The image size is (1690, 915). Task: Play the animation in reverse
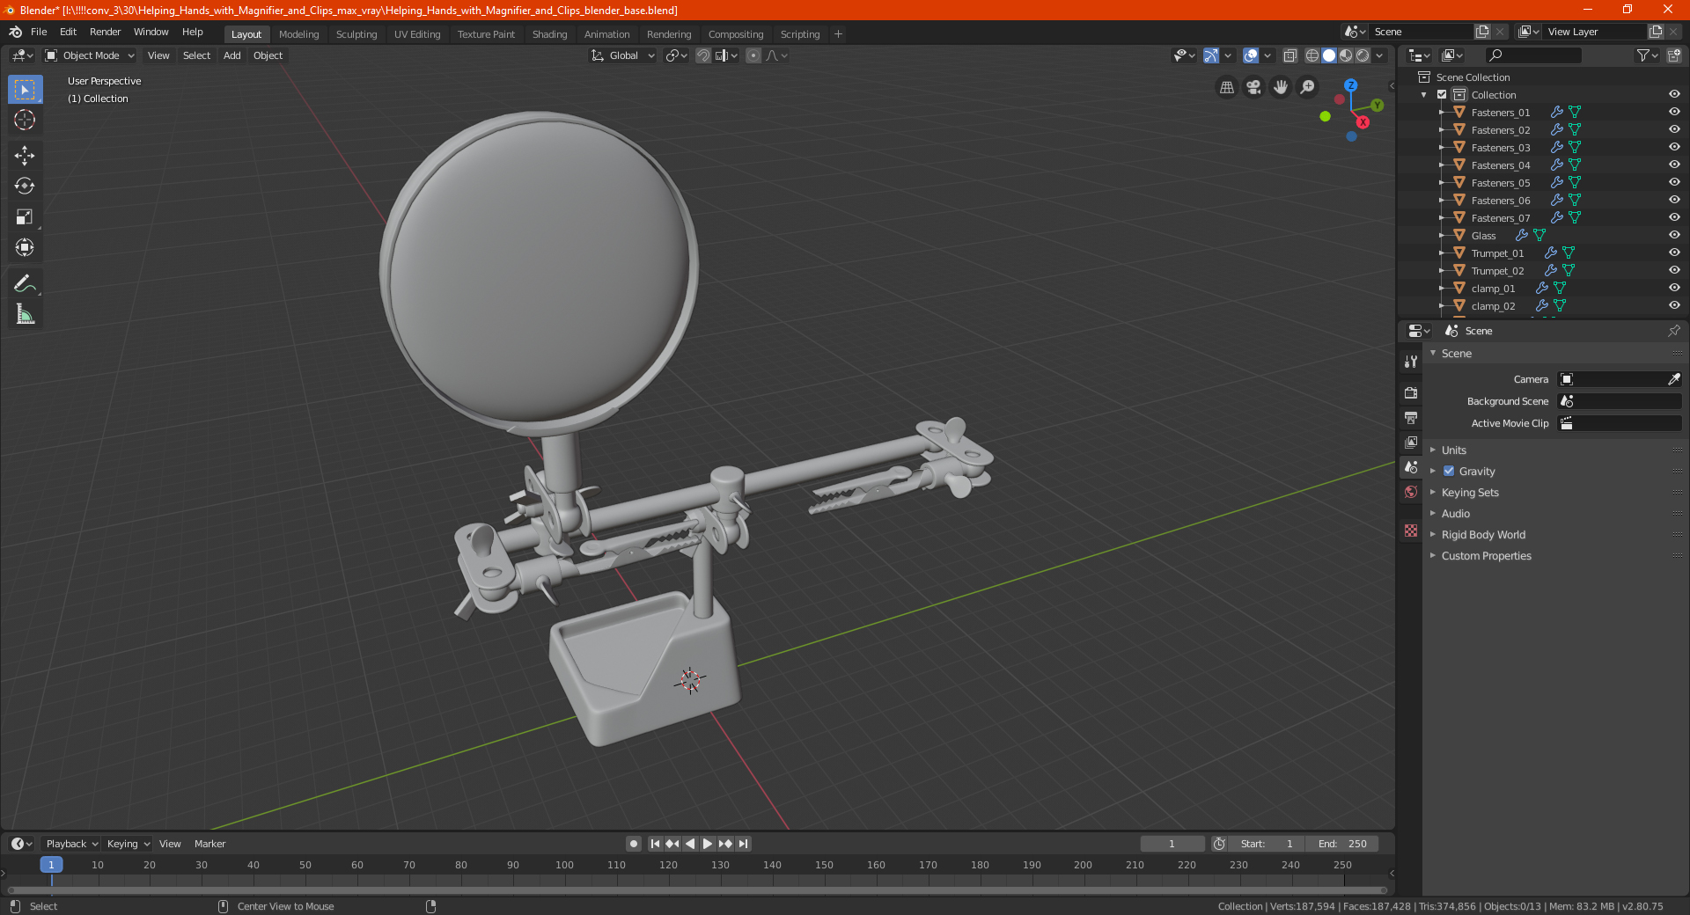pyautogui.click(x=690, y=844)
